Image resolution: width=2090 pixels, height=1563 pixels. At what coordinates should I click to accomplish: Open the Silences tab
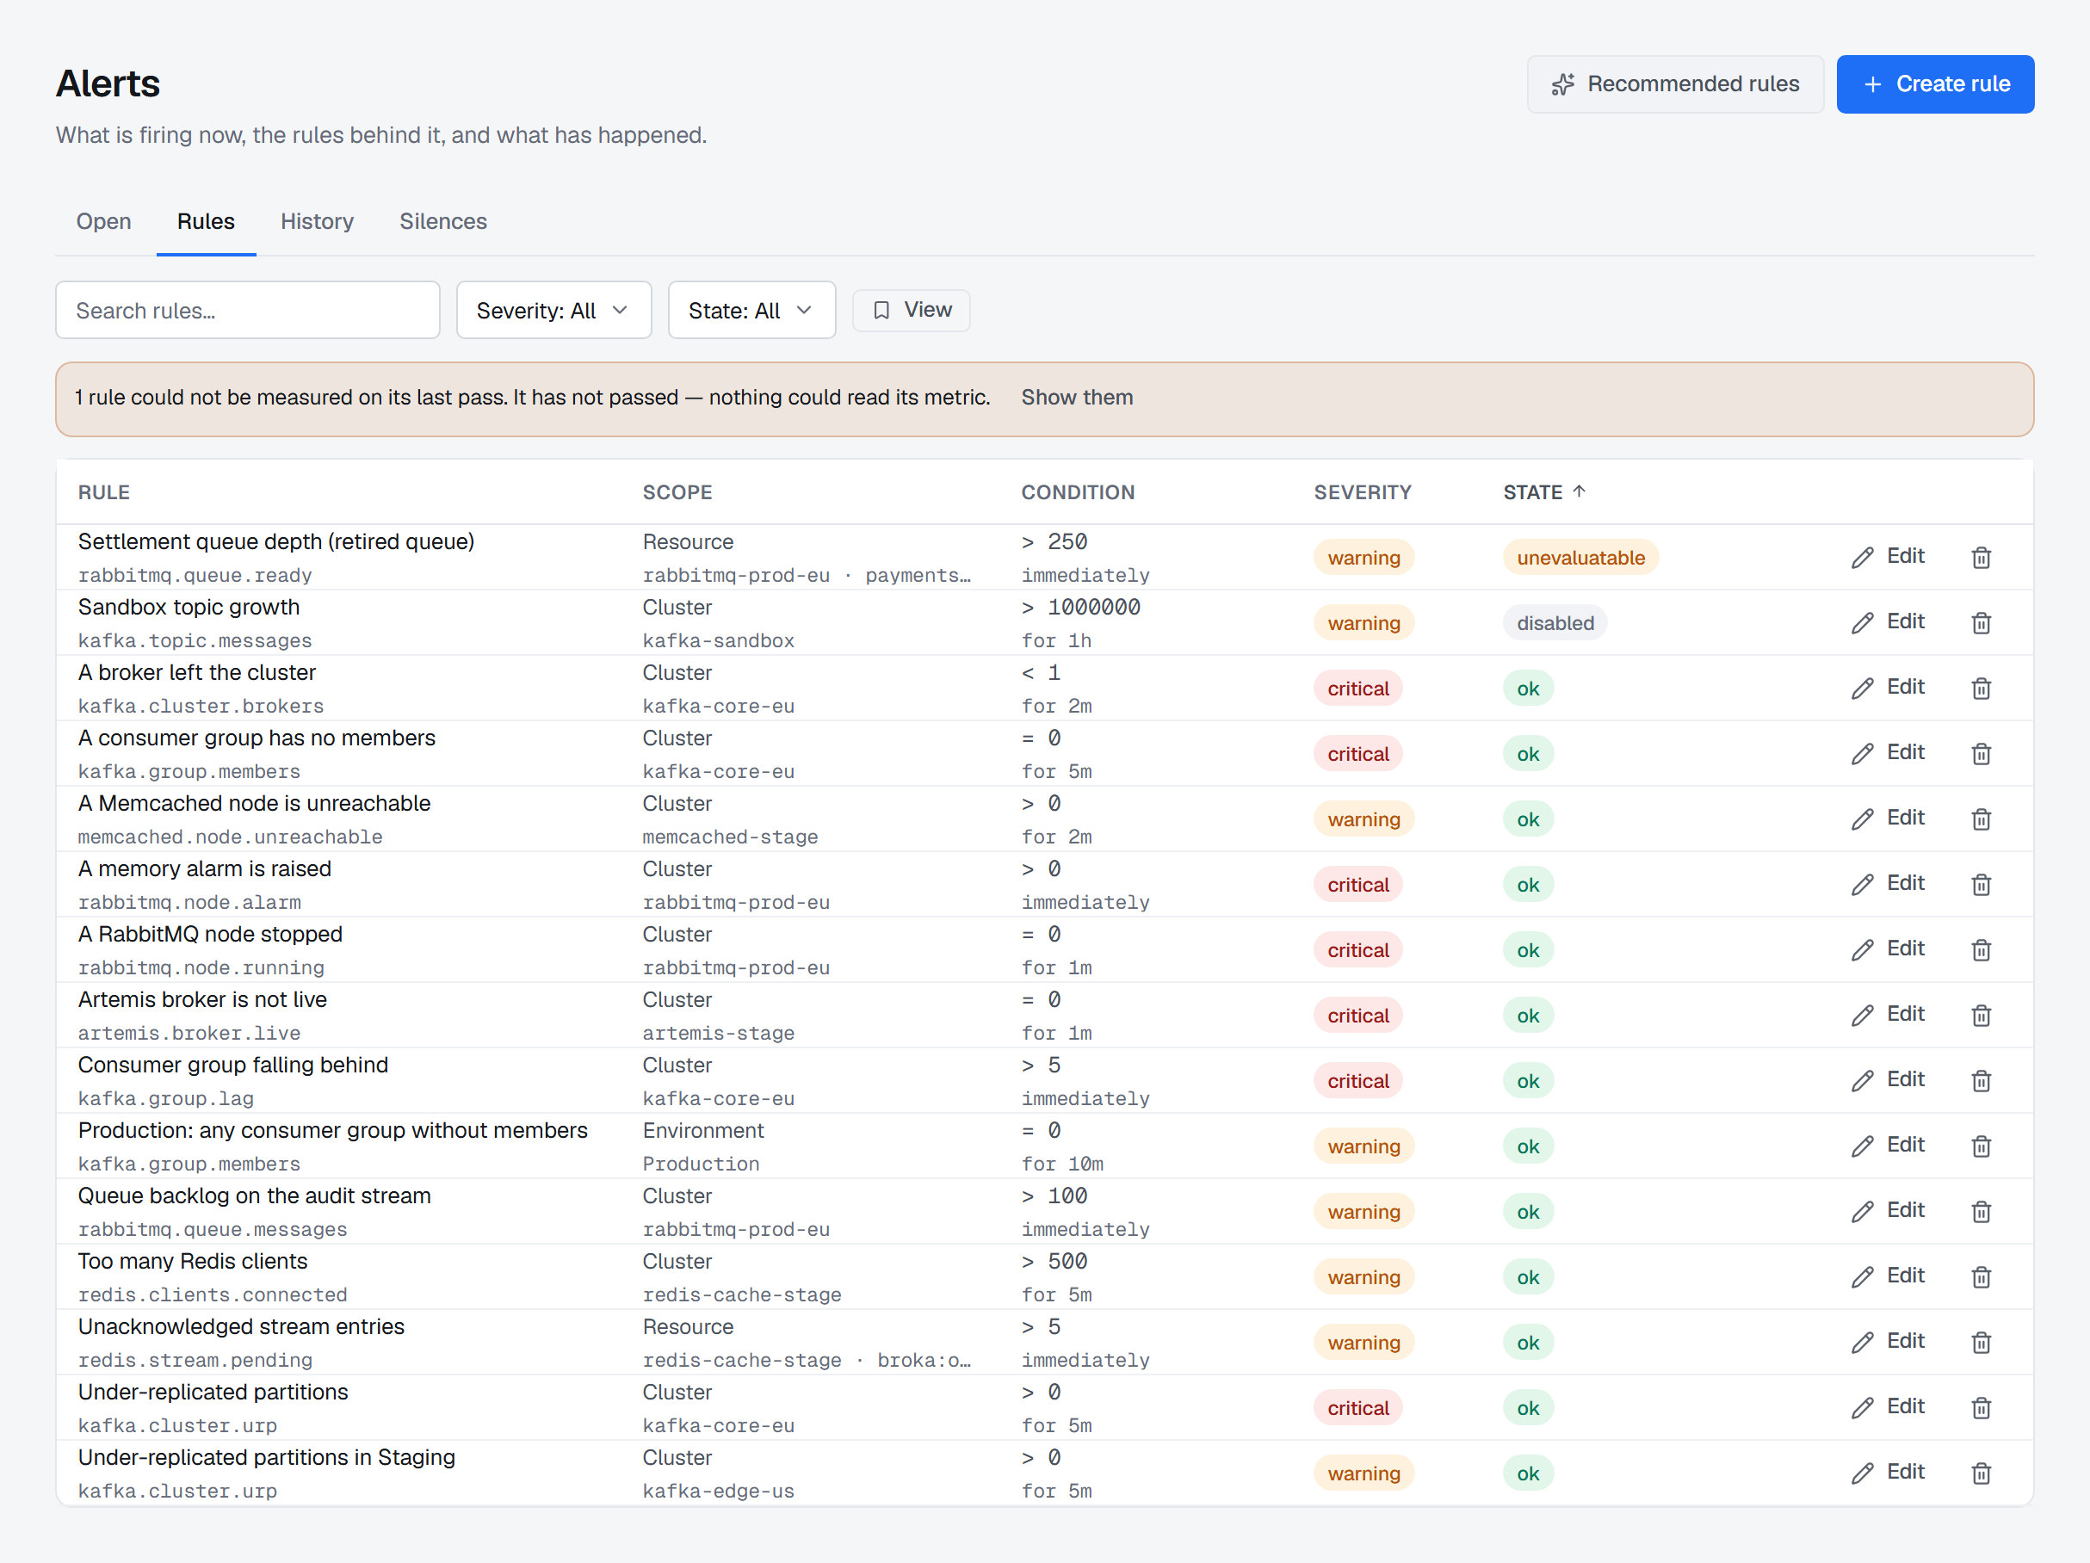pyautogui.click(x=443, y=221)
